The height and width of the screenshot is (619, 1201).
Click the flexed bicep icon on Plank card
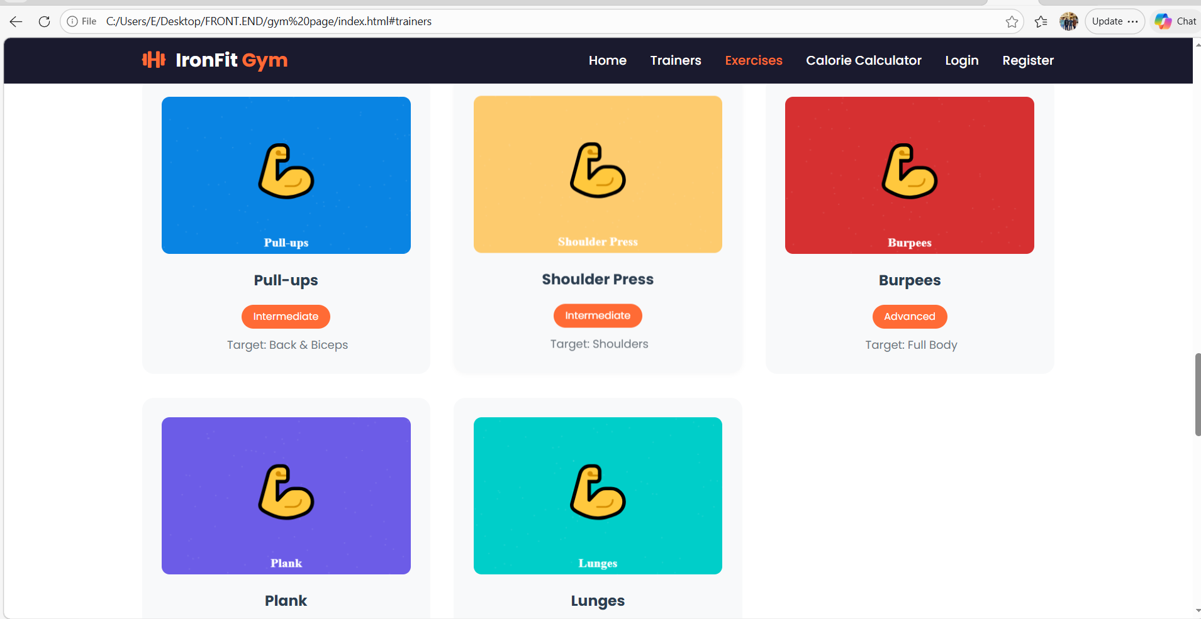(286, 492)
